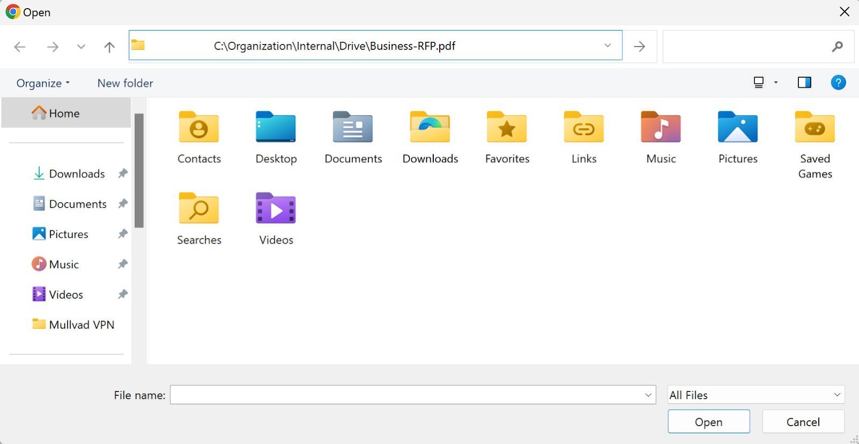Click the Links folder icon
This screenshot has height=444, width=859.
click(584, 128)
